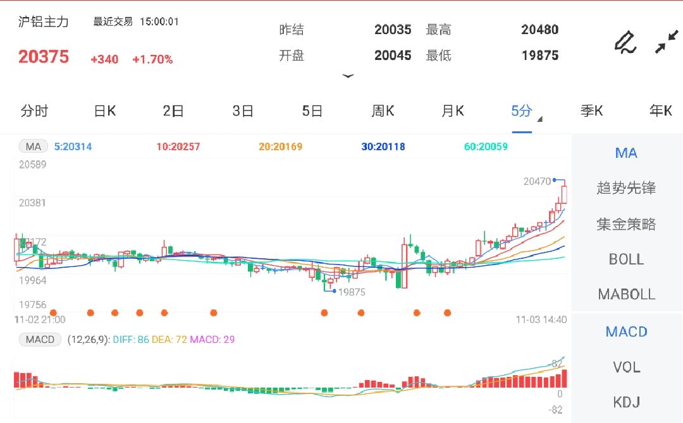Image resolution: width=683 pixels, height=423 pixels.
Task: Click the 最近交易 15:00:01 timestamp
Action: click(136, 21)
